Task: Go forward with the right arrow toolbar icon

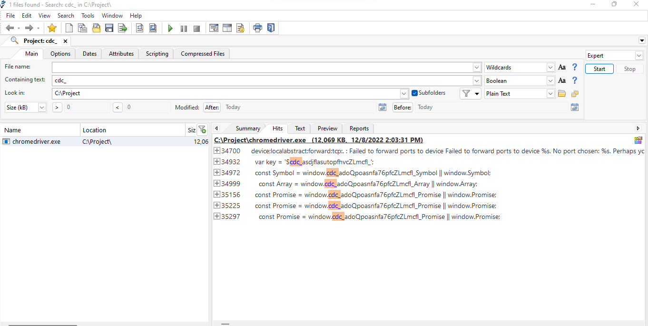Action: (x=29, y=28)
